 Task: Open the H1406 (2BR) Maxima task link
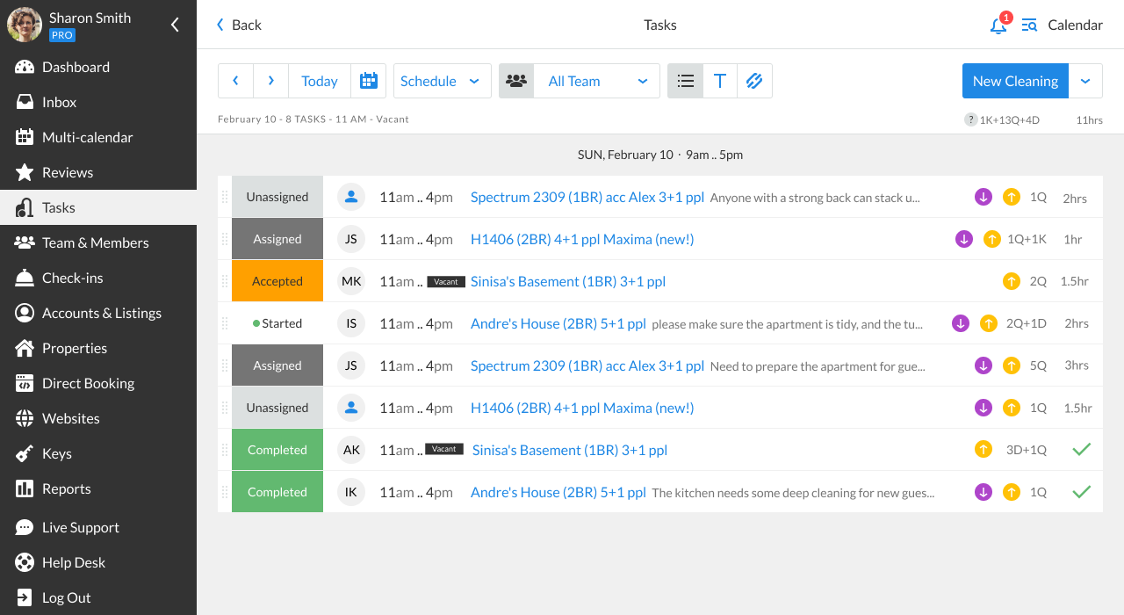point(582,239)
